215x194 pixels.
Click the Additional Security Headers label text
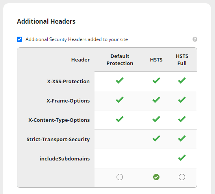pos(77,39)
